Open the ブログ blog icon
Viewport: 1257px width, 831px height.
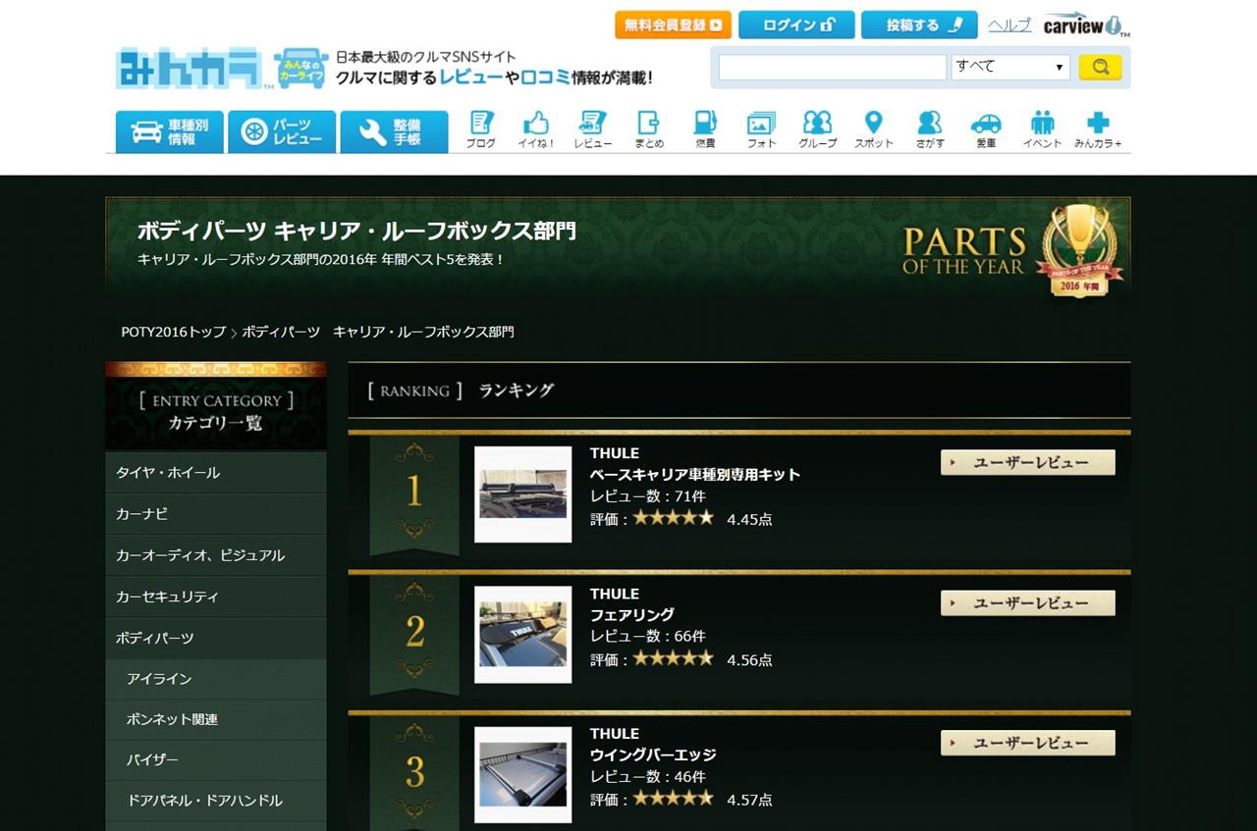click(x=480, y=130)
